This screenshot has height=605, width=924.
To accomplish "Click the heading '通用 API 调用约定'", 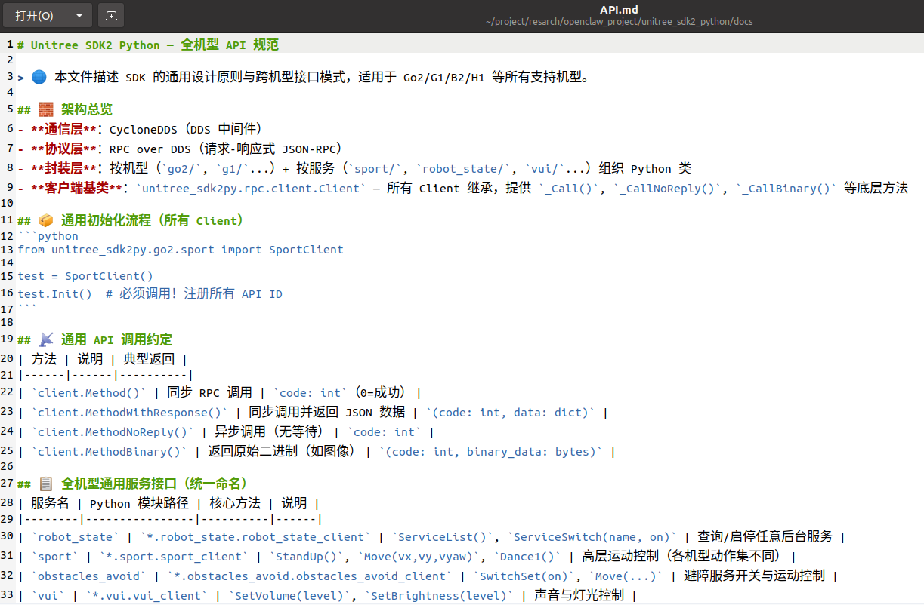I will click(x=116, y=339).
